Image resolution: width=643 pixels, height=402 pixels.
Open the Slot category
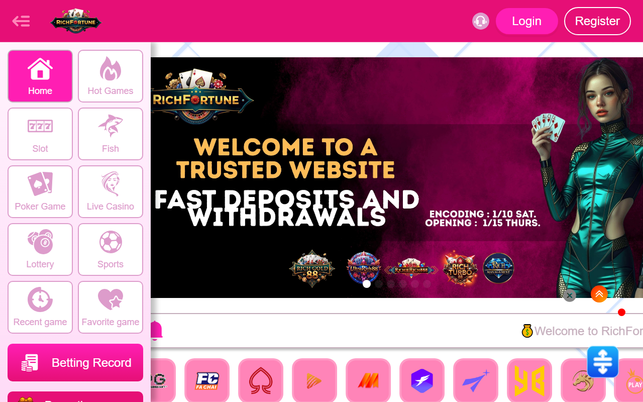[x=40, y=134]
